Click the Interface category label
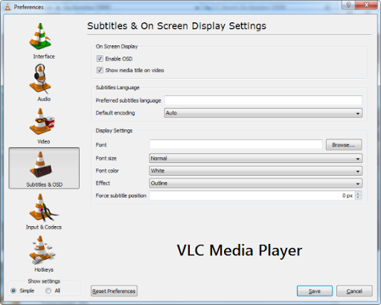Image resolution: width=381 pixels, height=305 pixels. click(x=44, y=57)
